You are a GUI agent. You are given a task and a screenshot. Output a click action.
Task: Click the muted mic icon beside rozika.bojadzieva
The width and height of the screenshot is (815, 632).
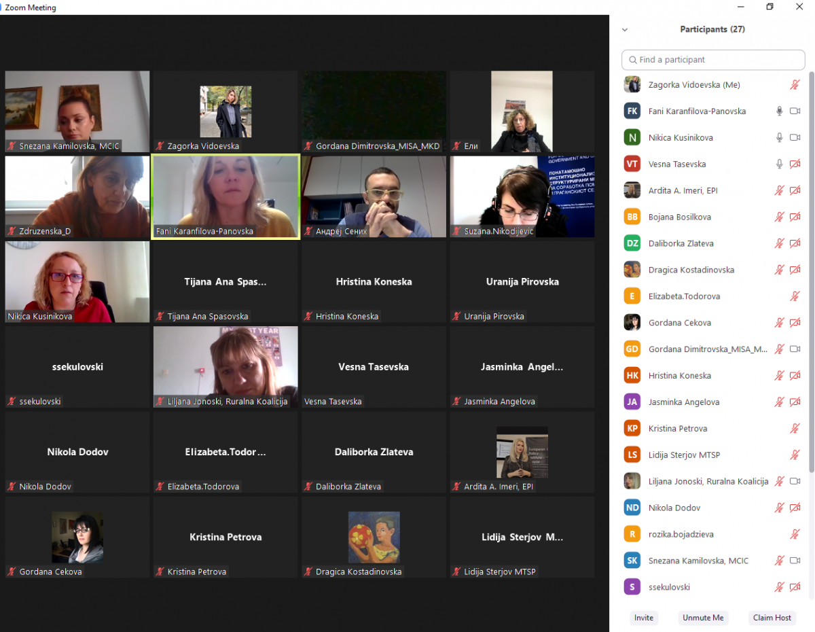click(795, 535)
